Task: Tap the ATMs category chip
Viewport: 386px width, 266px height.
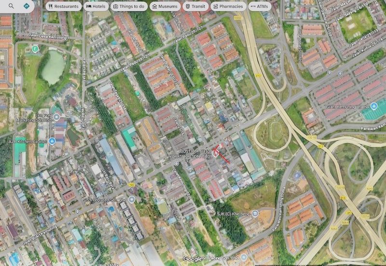Action: point(260,6)
